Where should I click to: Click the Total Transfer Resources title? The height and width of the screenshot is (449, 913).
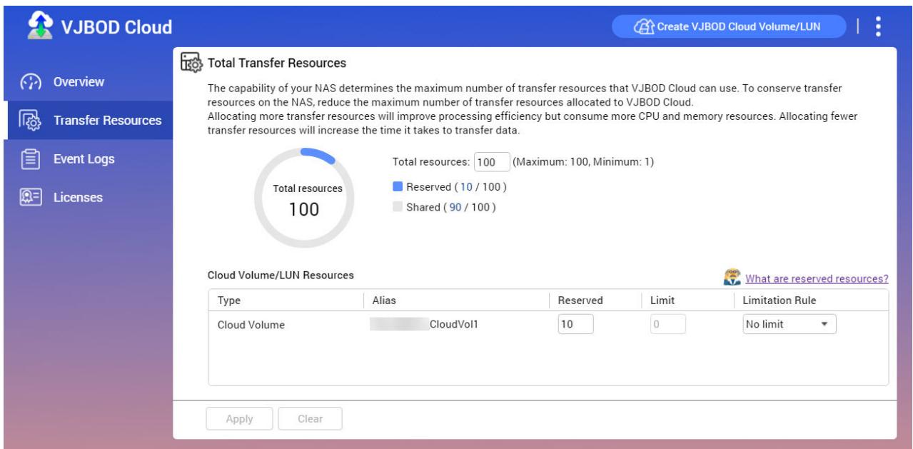coord(277,64)
